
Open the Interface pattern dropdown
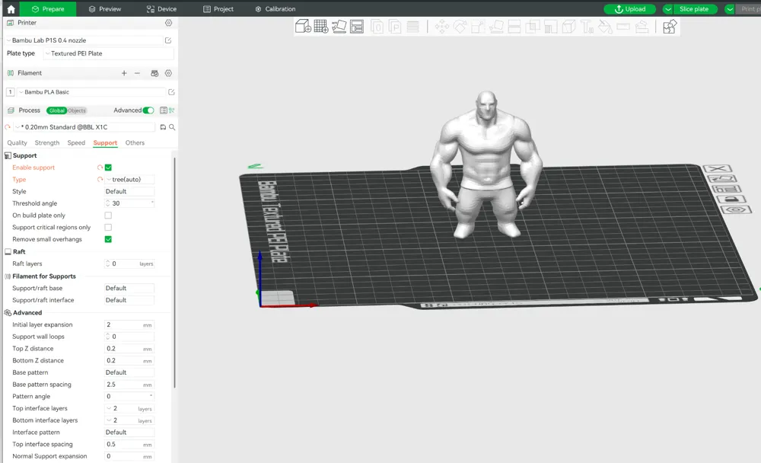click(x=129, y=433)
